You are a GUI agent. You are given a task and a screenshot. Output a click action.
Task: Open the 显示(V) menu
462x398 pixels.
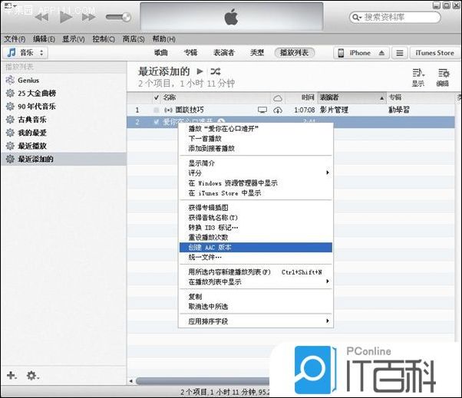74,39
